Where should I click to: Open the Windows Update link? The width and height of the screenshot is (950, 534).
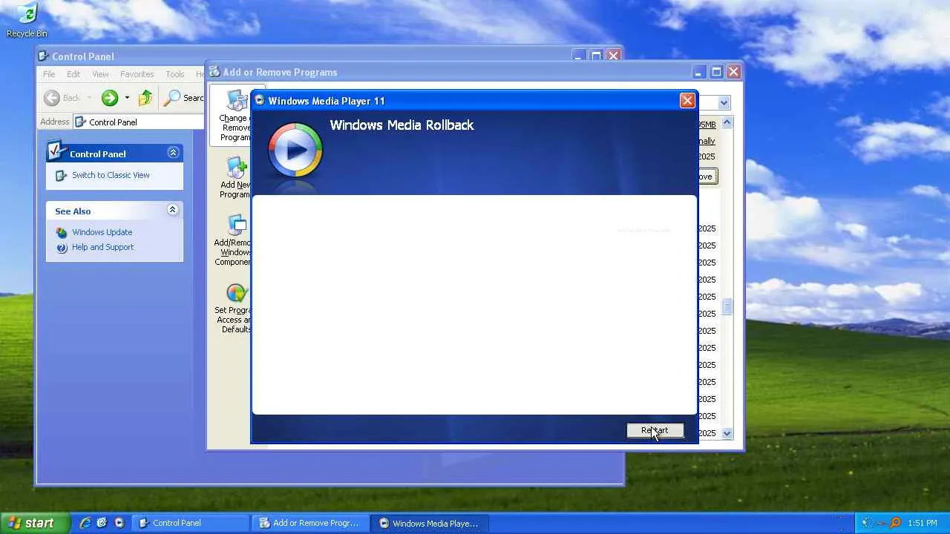102,232
